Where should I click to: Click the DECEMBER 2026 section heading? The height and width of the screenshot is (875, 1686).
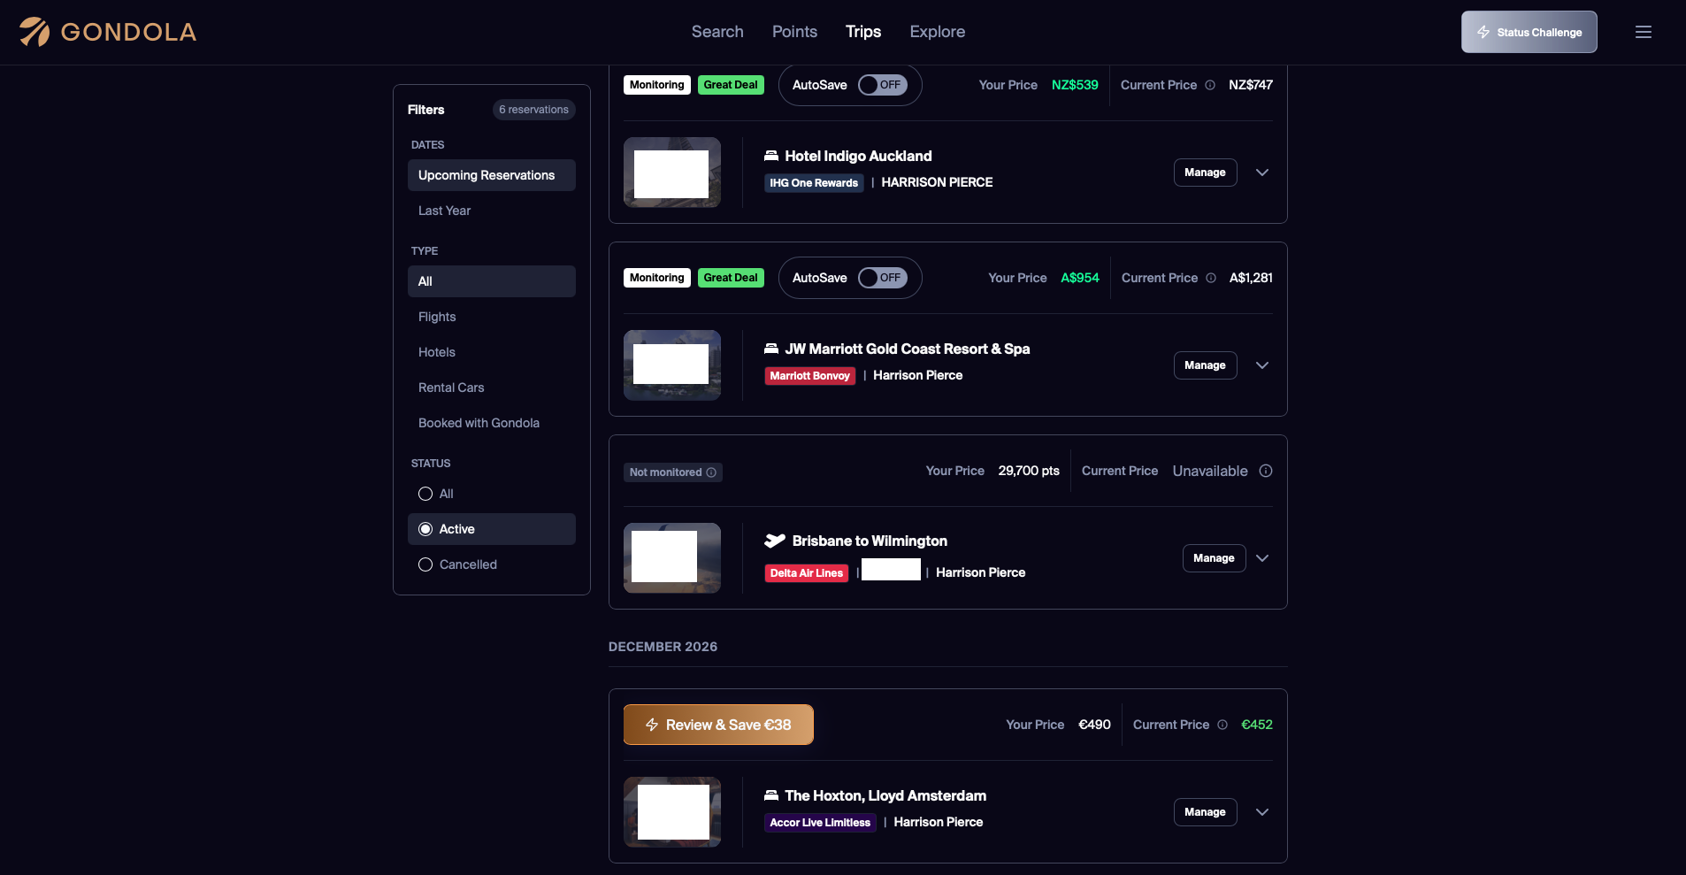pyautogui.click(x=663, y=647)
